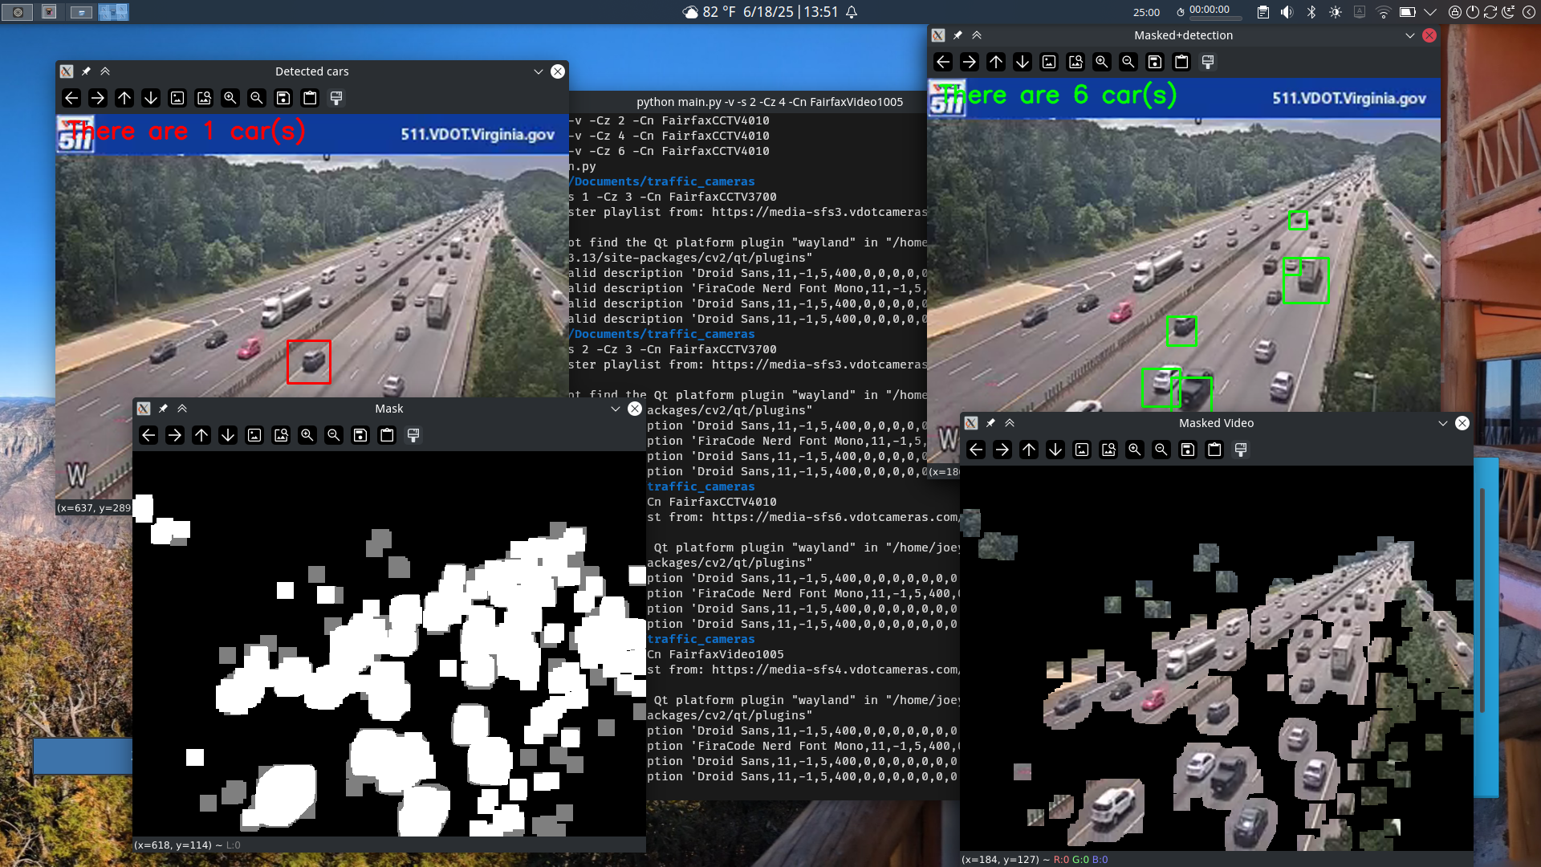Switch to the Kitty terminal taskbar entry
Viewport: 1541px width, 867px height.
[49, 12]
